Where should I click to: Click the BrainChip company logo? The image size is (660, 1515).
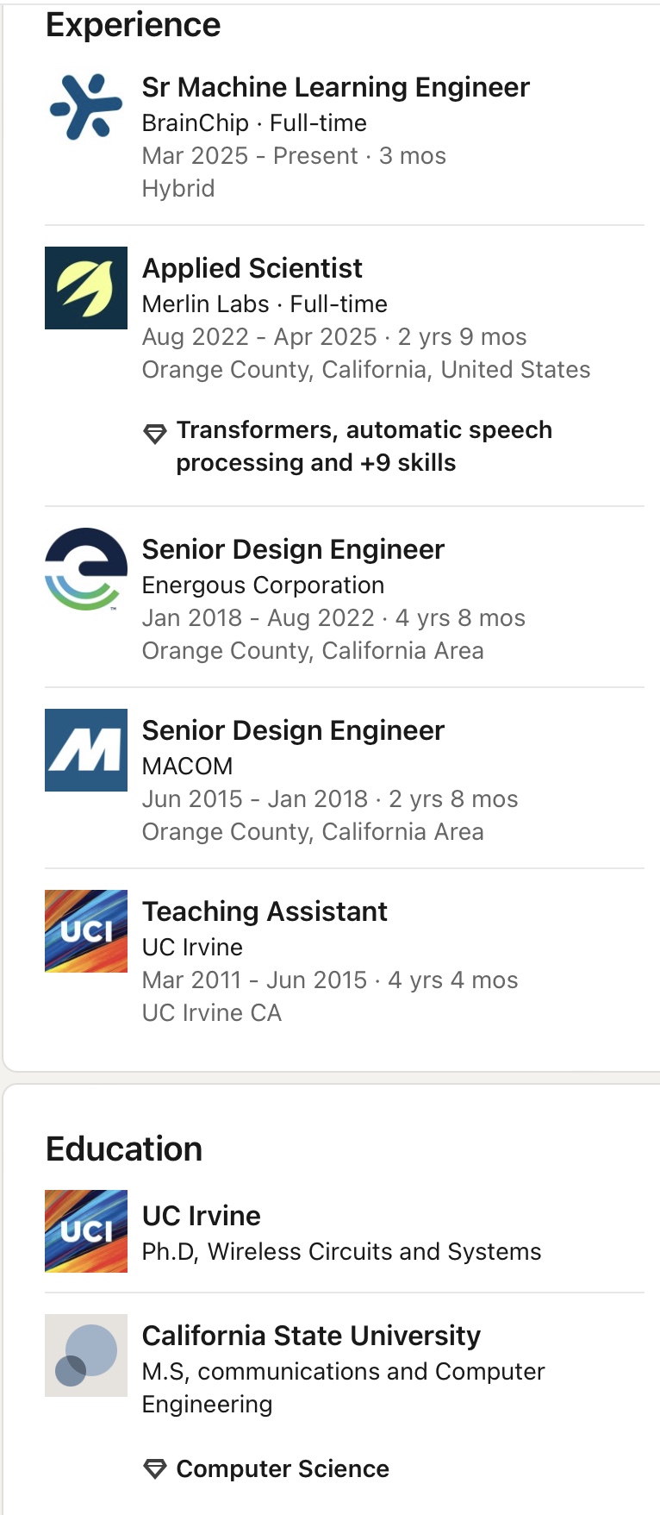tap(86, 107)
